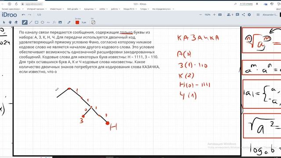Screen dimensions: 281x158
Task: Open the empty fill color swatch
Action: 93,22
